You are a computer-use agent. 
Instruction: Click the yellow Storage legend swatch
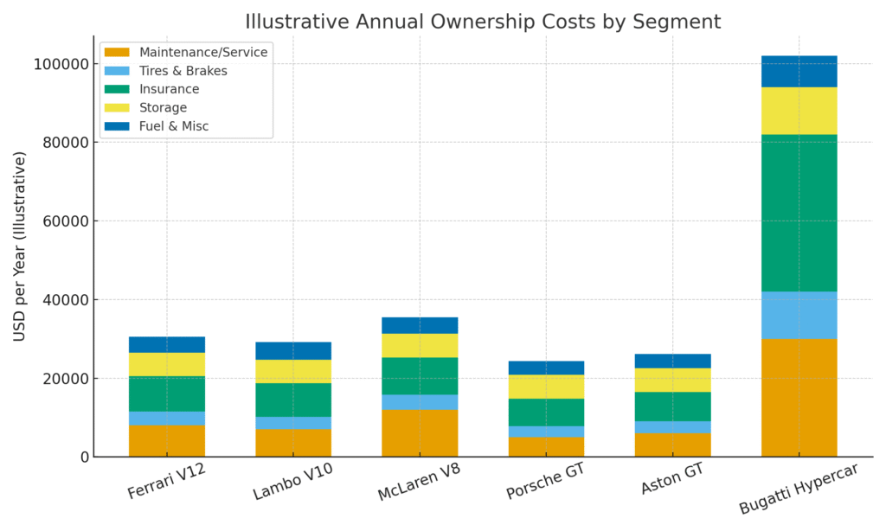pos(117,107)
